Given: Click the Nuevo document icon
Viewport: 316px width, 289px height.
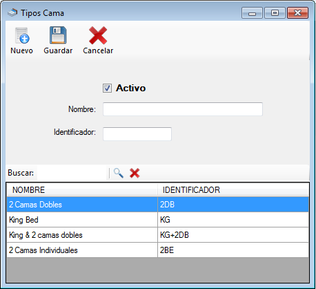Looking at the screenshot, I should coord(22,35).
